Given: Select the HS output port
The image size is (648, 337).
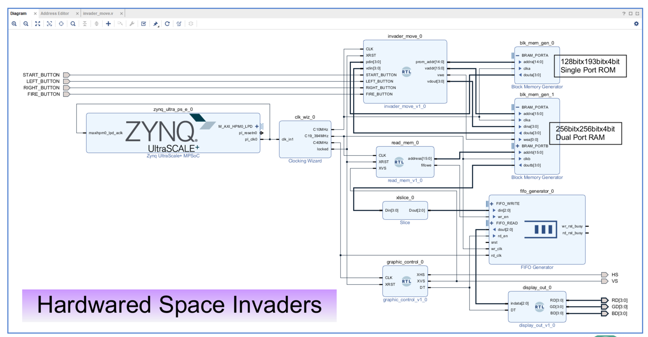Looking at the screenshot, I should pyautogui.click(x=604, y=275).
